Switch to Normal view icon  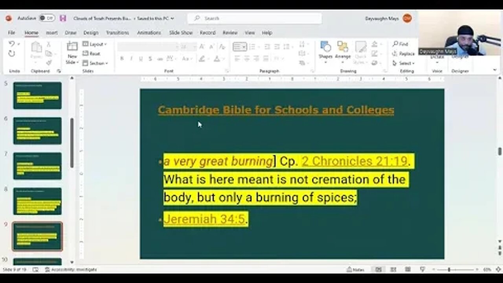pos(378,270)
